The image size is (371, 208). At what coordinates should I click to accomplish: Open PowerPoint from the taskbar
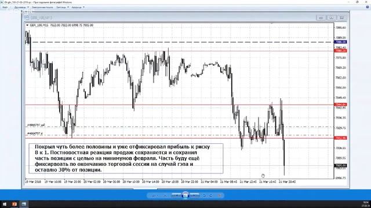click(14, 204)
